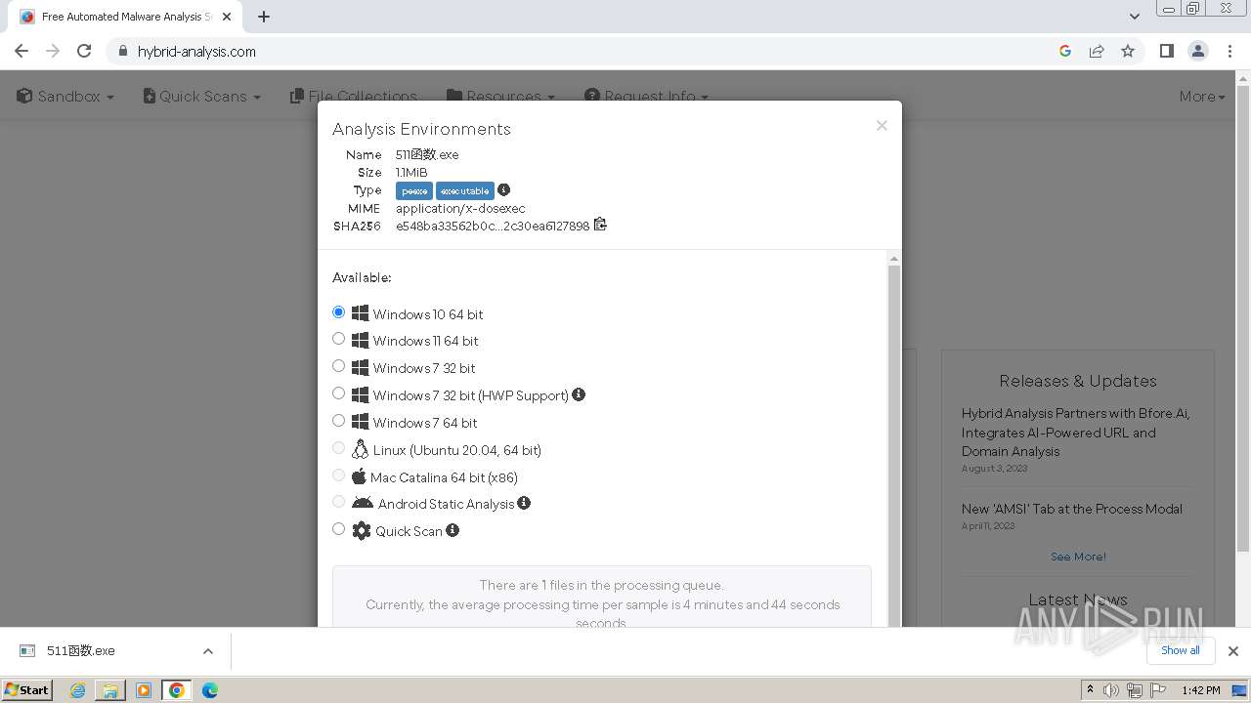Screen dimensions: 1251x703
Task: Show all downloads
Action: 1181,650
